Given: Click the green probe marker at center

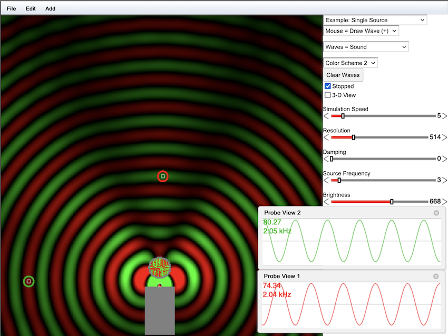Looking at the screenshot, I should (x=163, y=176).
